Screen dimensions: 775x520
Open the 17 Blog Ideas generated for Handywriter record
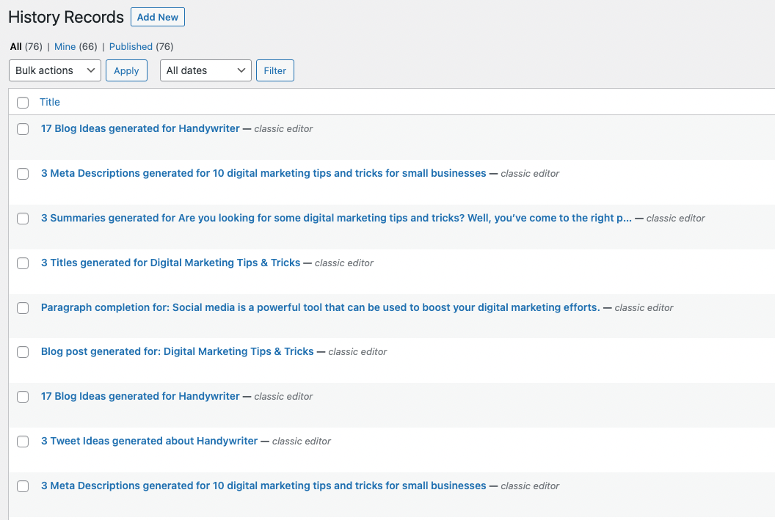click(x=139, y=129)
